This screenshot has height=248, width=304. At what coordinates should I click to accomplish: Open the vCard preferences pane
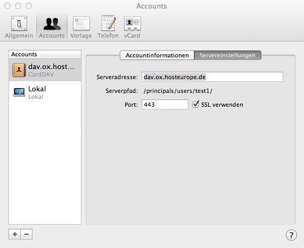(x=132, y=27)
